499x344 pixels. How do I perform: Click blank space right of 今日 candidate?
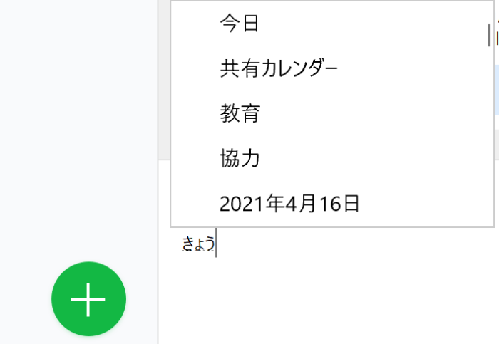coord(372,24)
